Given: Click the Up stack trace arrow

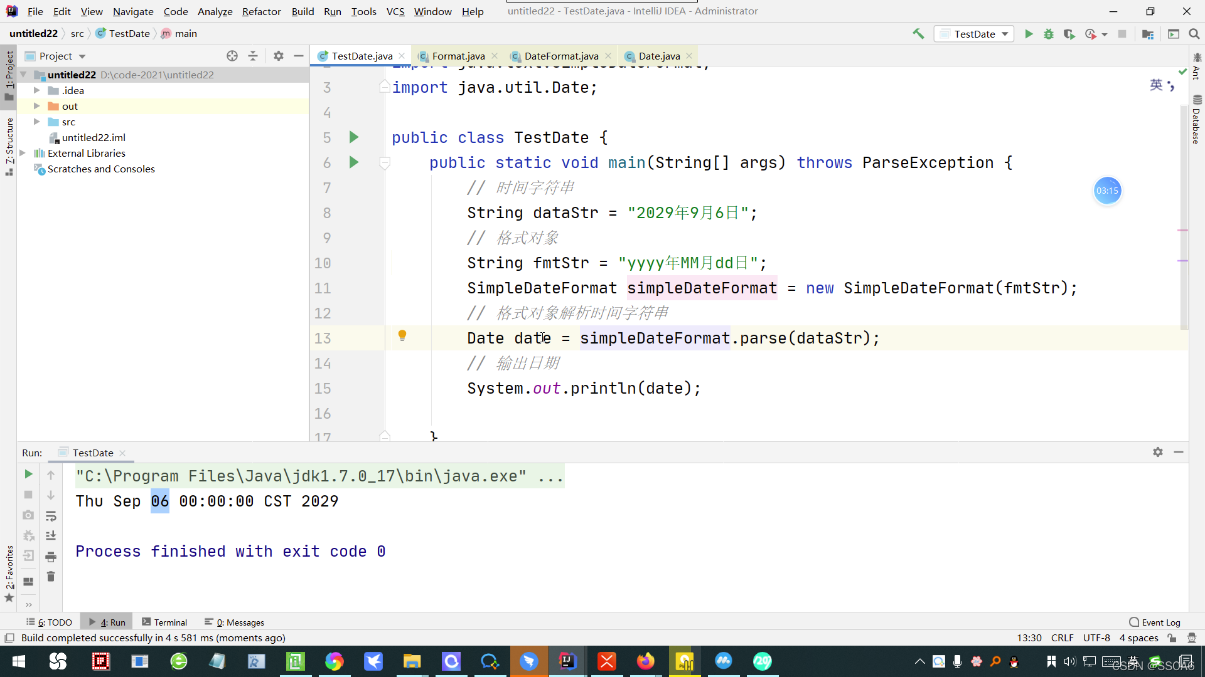Looking at the screenshot, I should click(51, 475).
